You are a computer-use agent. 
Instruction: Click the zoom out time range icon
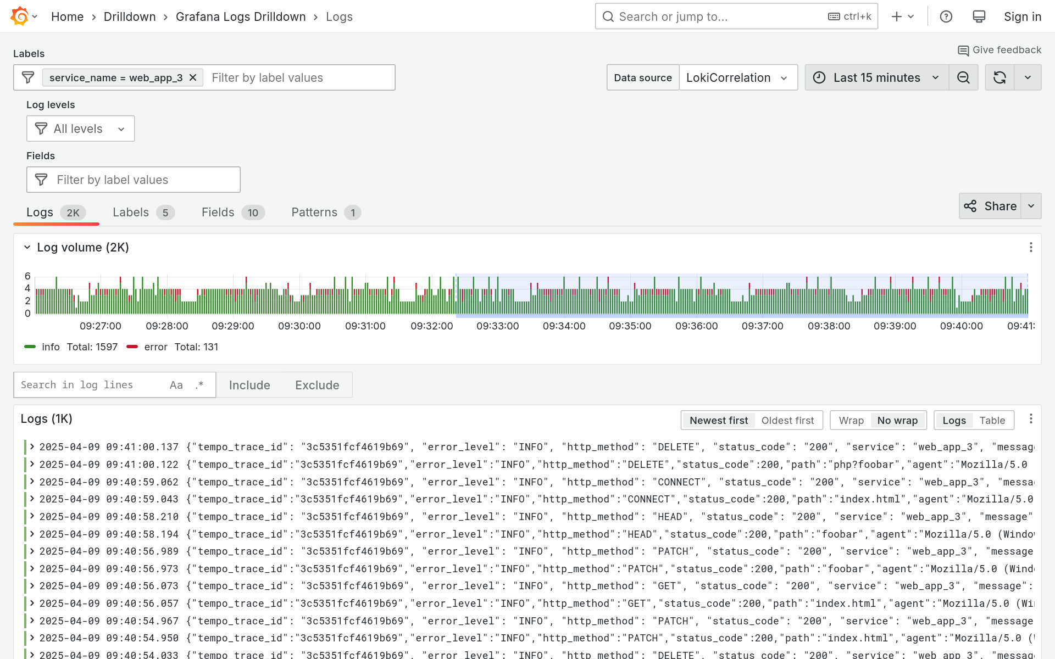963,77
